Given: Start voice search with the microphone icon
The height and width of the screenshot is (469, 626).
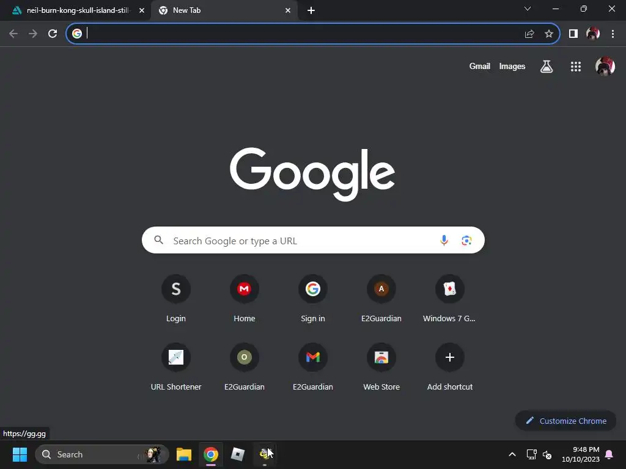Looking at the screenshot, I should 444,240.
